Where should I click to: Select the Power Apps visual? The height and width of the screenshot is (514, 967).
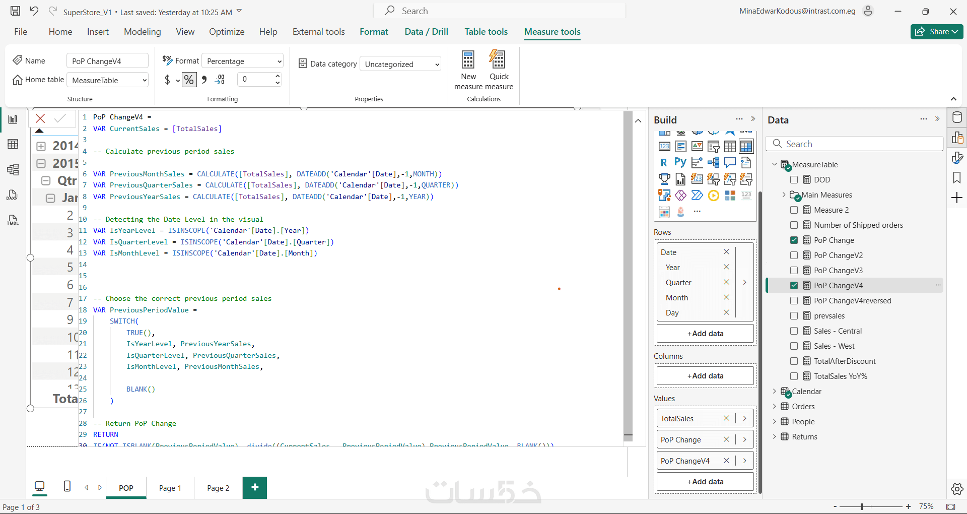(x=680, y=195)
